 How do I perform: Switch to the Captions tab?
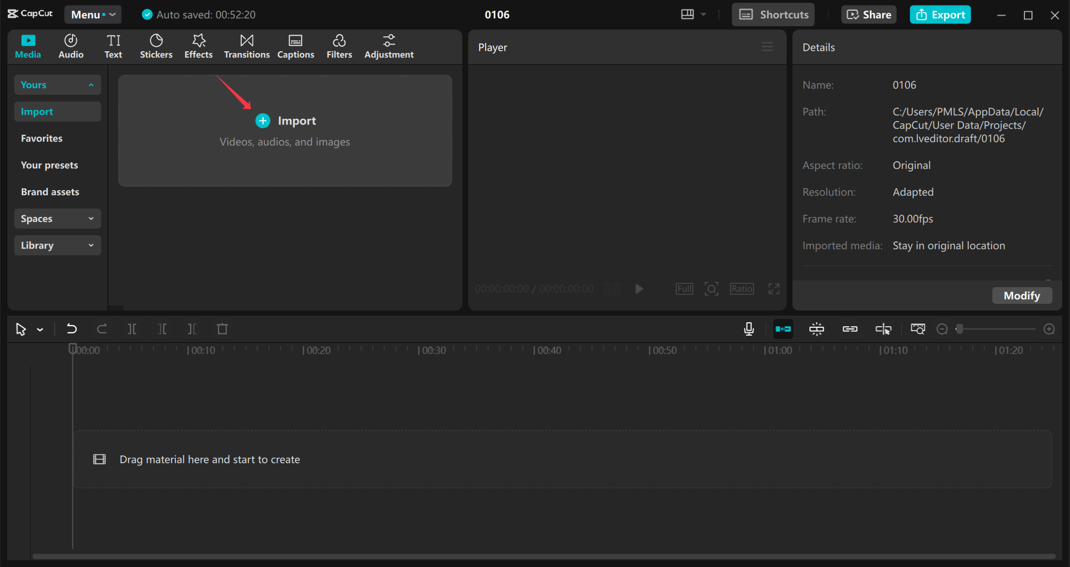[x=295, y=46]
